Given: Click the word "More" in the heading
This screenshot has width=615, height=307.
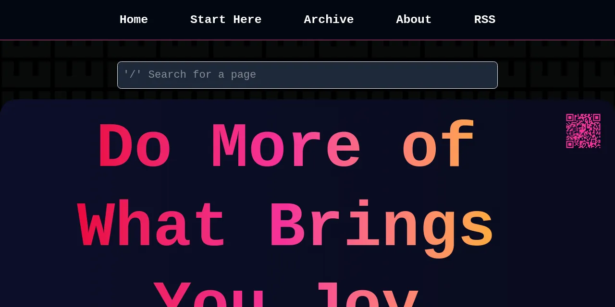Looking at the screenshot, I should 285,148.
